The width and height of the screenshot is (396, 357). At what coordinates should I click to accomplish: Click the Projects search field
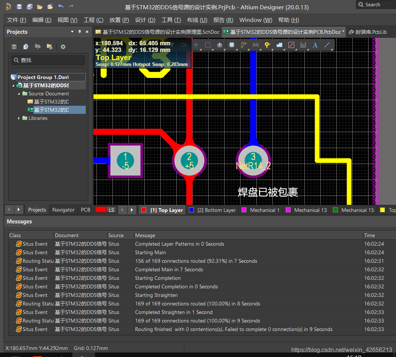48,60
